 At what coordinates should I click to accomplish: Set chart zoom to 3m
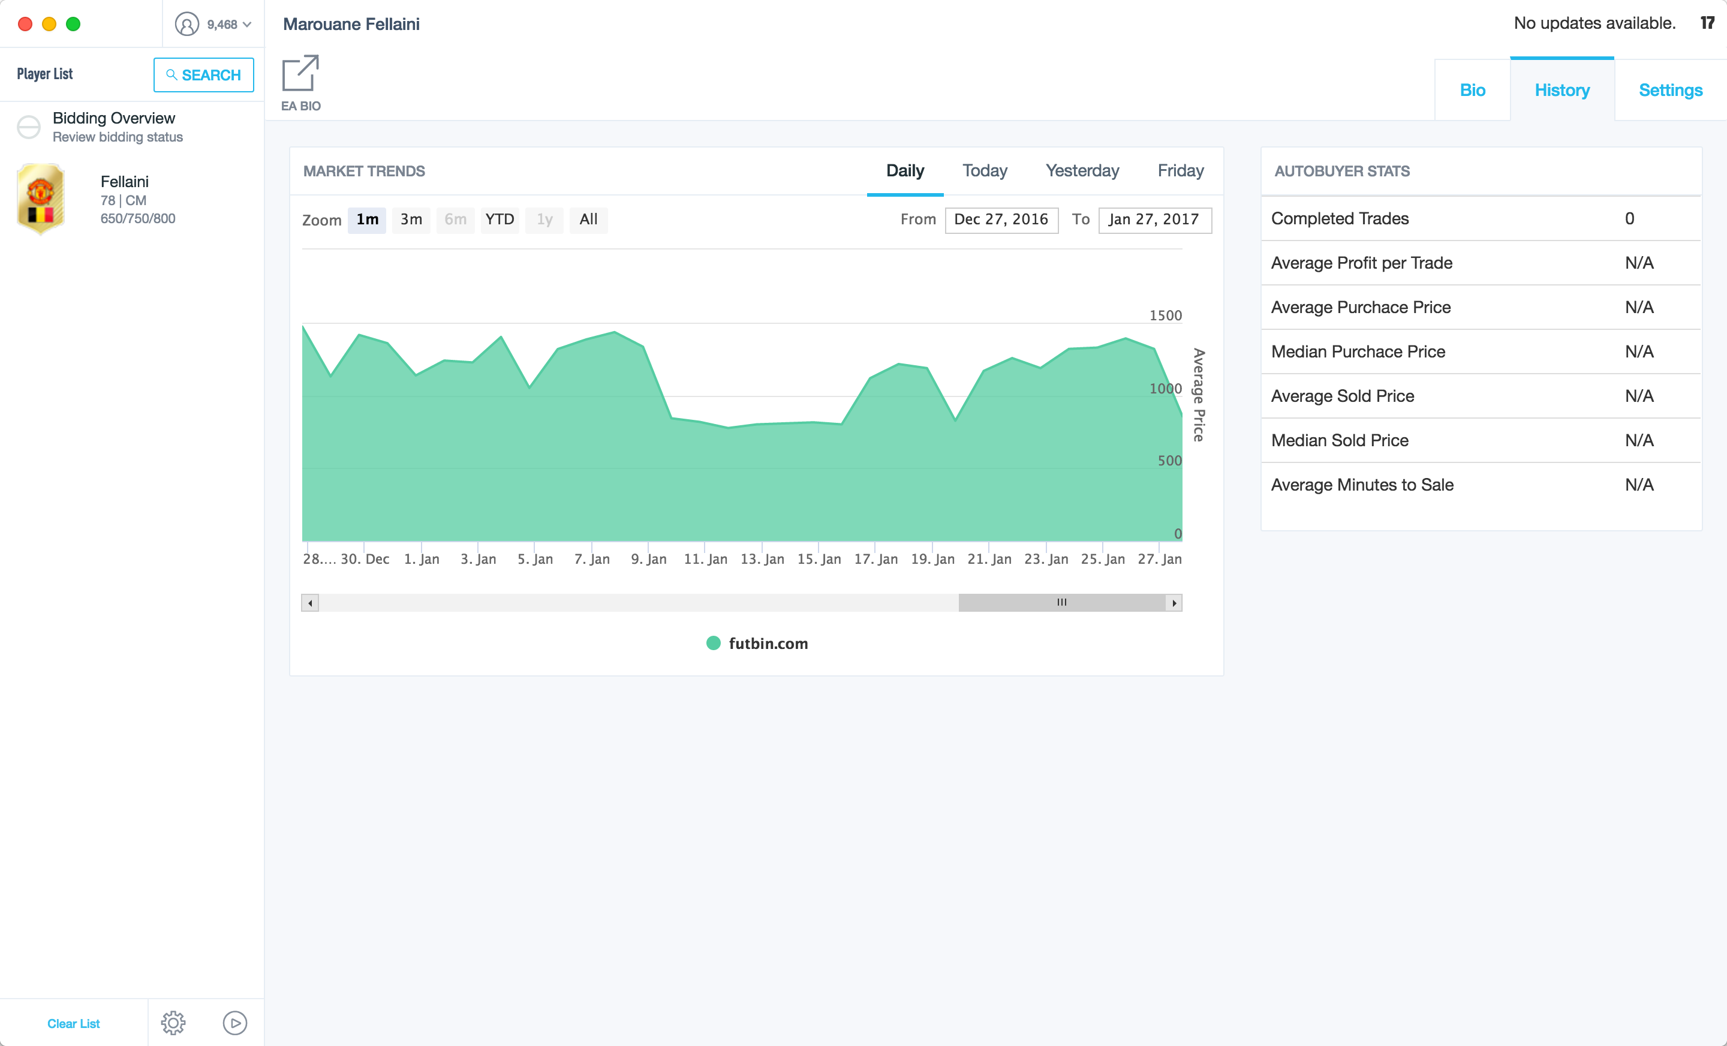point(411,220)
